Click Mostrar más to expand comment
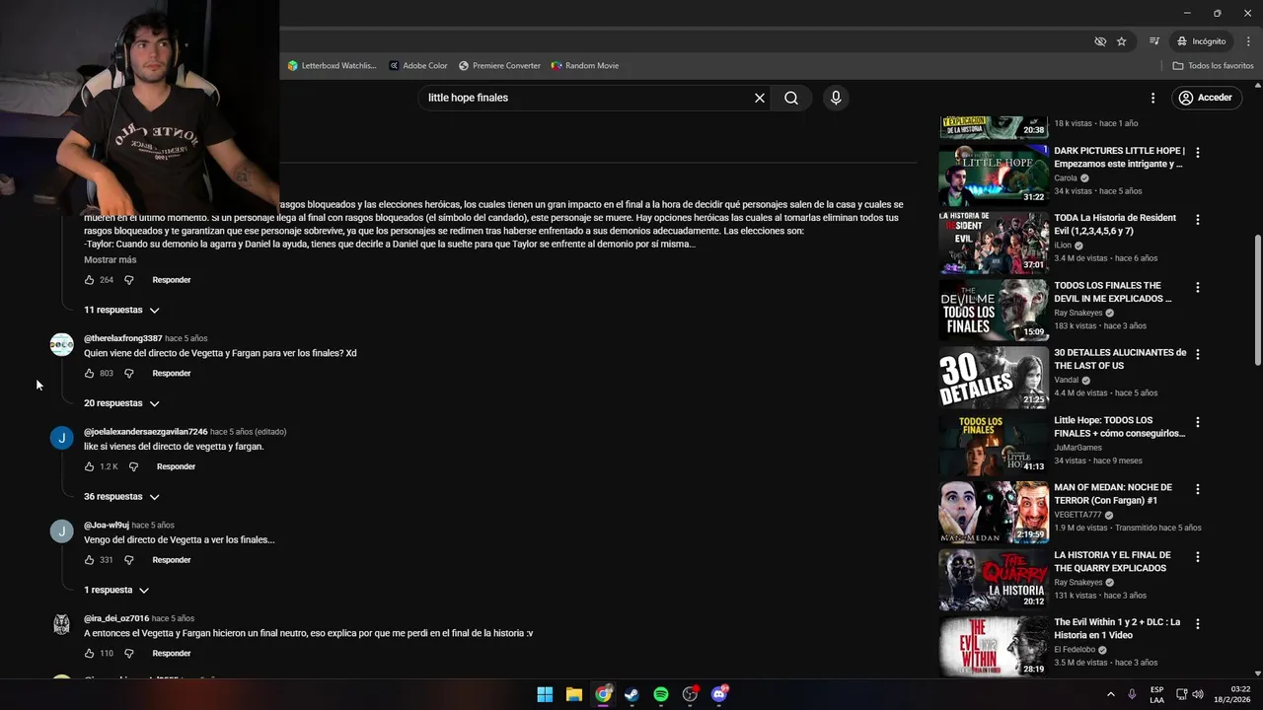Screen dimensions: 1263x710 coord(111,259)
